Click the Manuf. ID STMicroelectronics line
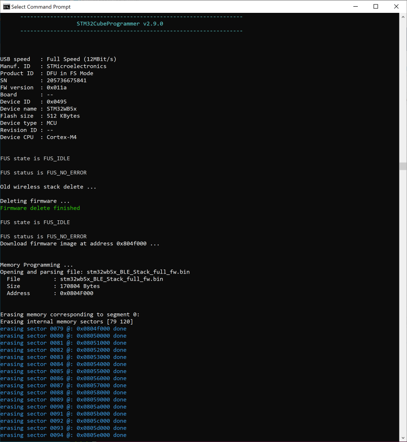The image size is (407, 442). point(53,66)
